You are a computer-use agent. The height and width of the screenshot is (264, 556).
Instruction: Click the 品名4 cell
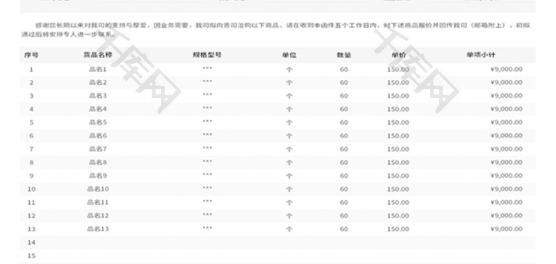98,109
